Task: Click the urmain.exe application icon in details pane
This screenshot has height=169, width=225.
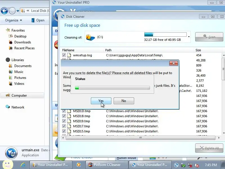Action: 11,153
